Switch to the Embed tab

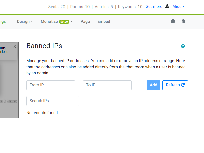[x=104, y=21]
